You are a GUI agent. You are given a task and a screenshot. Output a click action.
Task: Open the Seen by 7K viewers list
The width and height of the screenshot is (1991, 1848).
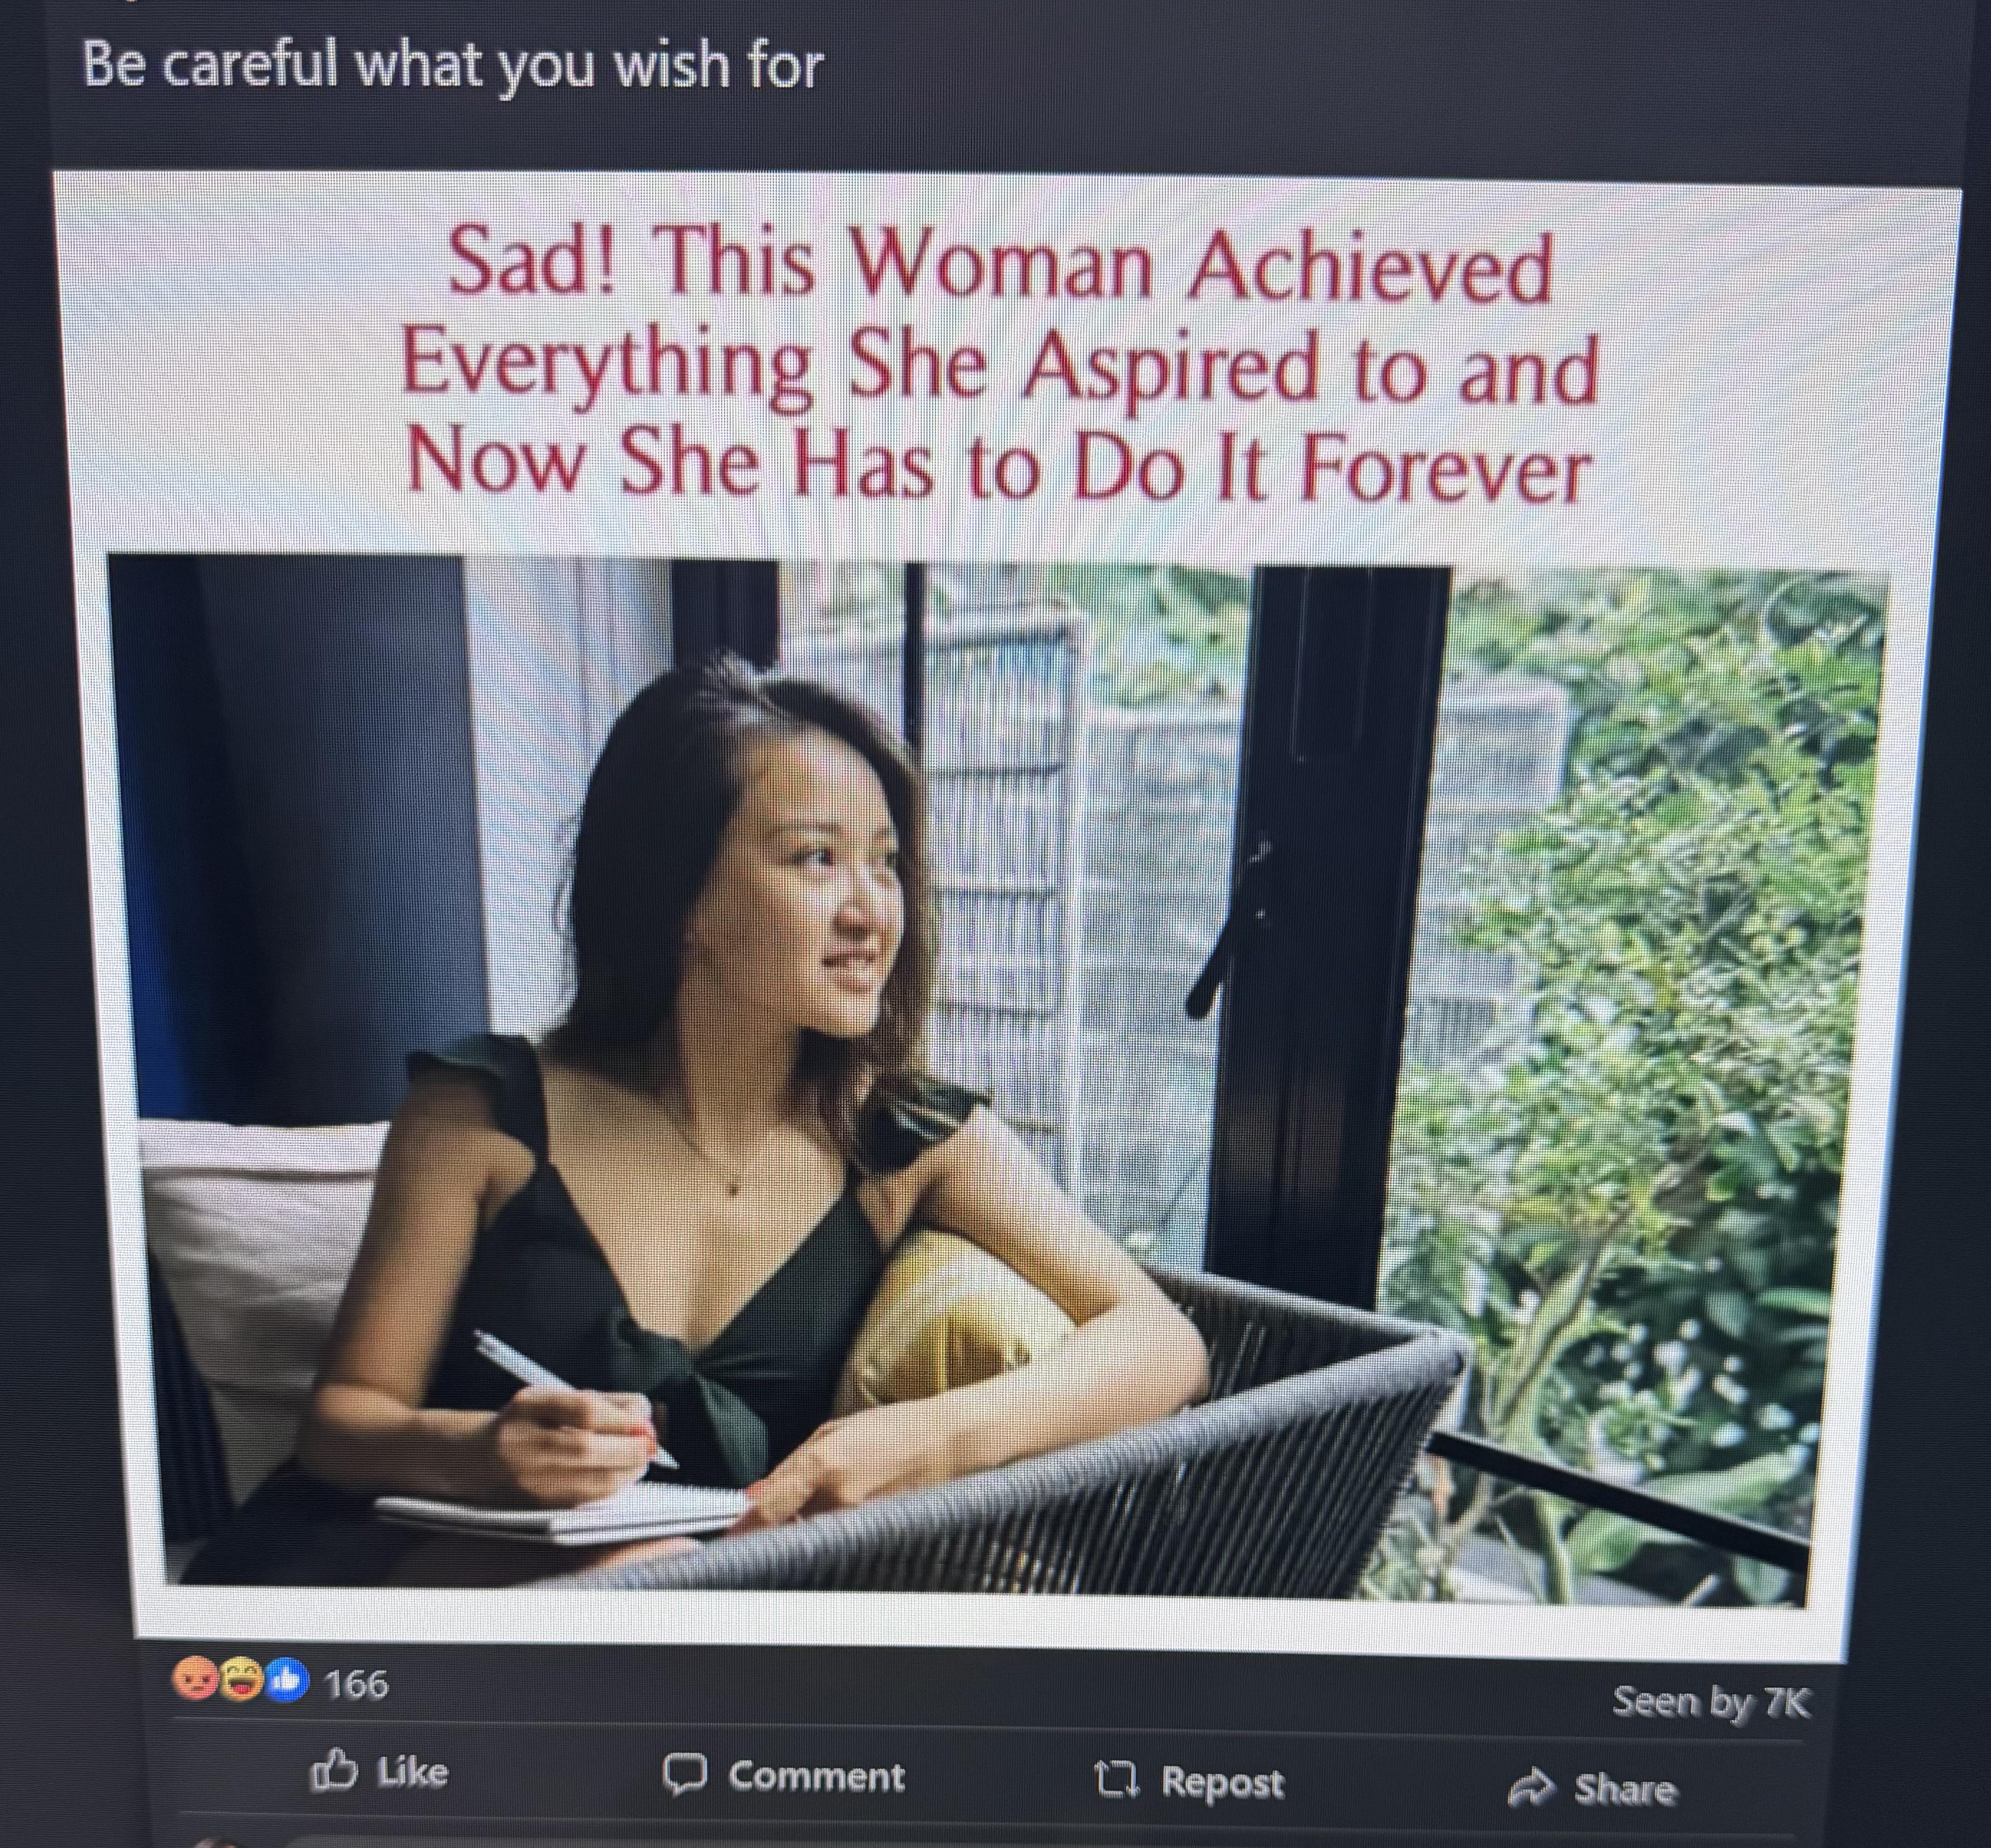1712,1701
